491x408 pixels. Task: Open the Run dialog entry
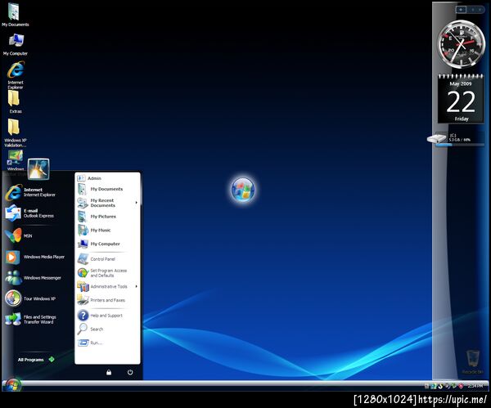tap(90, 343)
